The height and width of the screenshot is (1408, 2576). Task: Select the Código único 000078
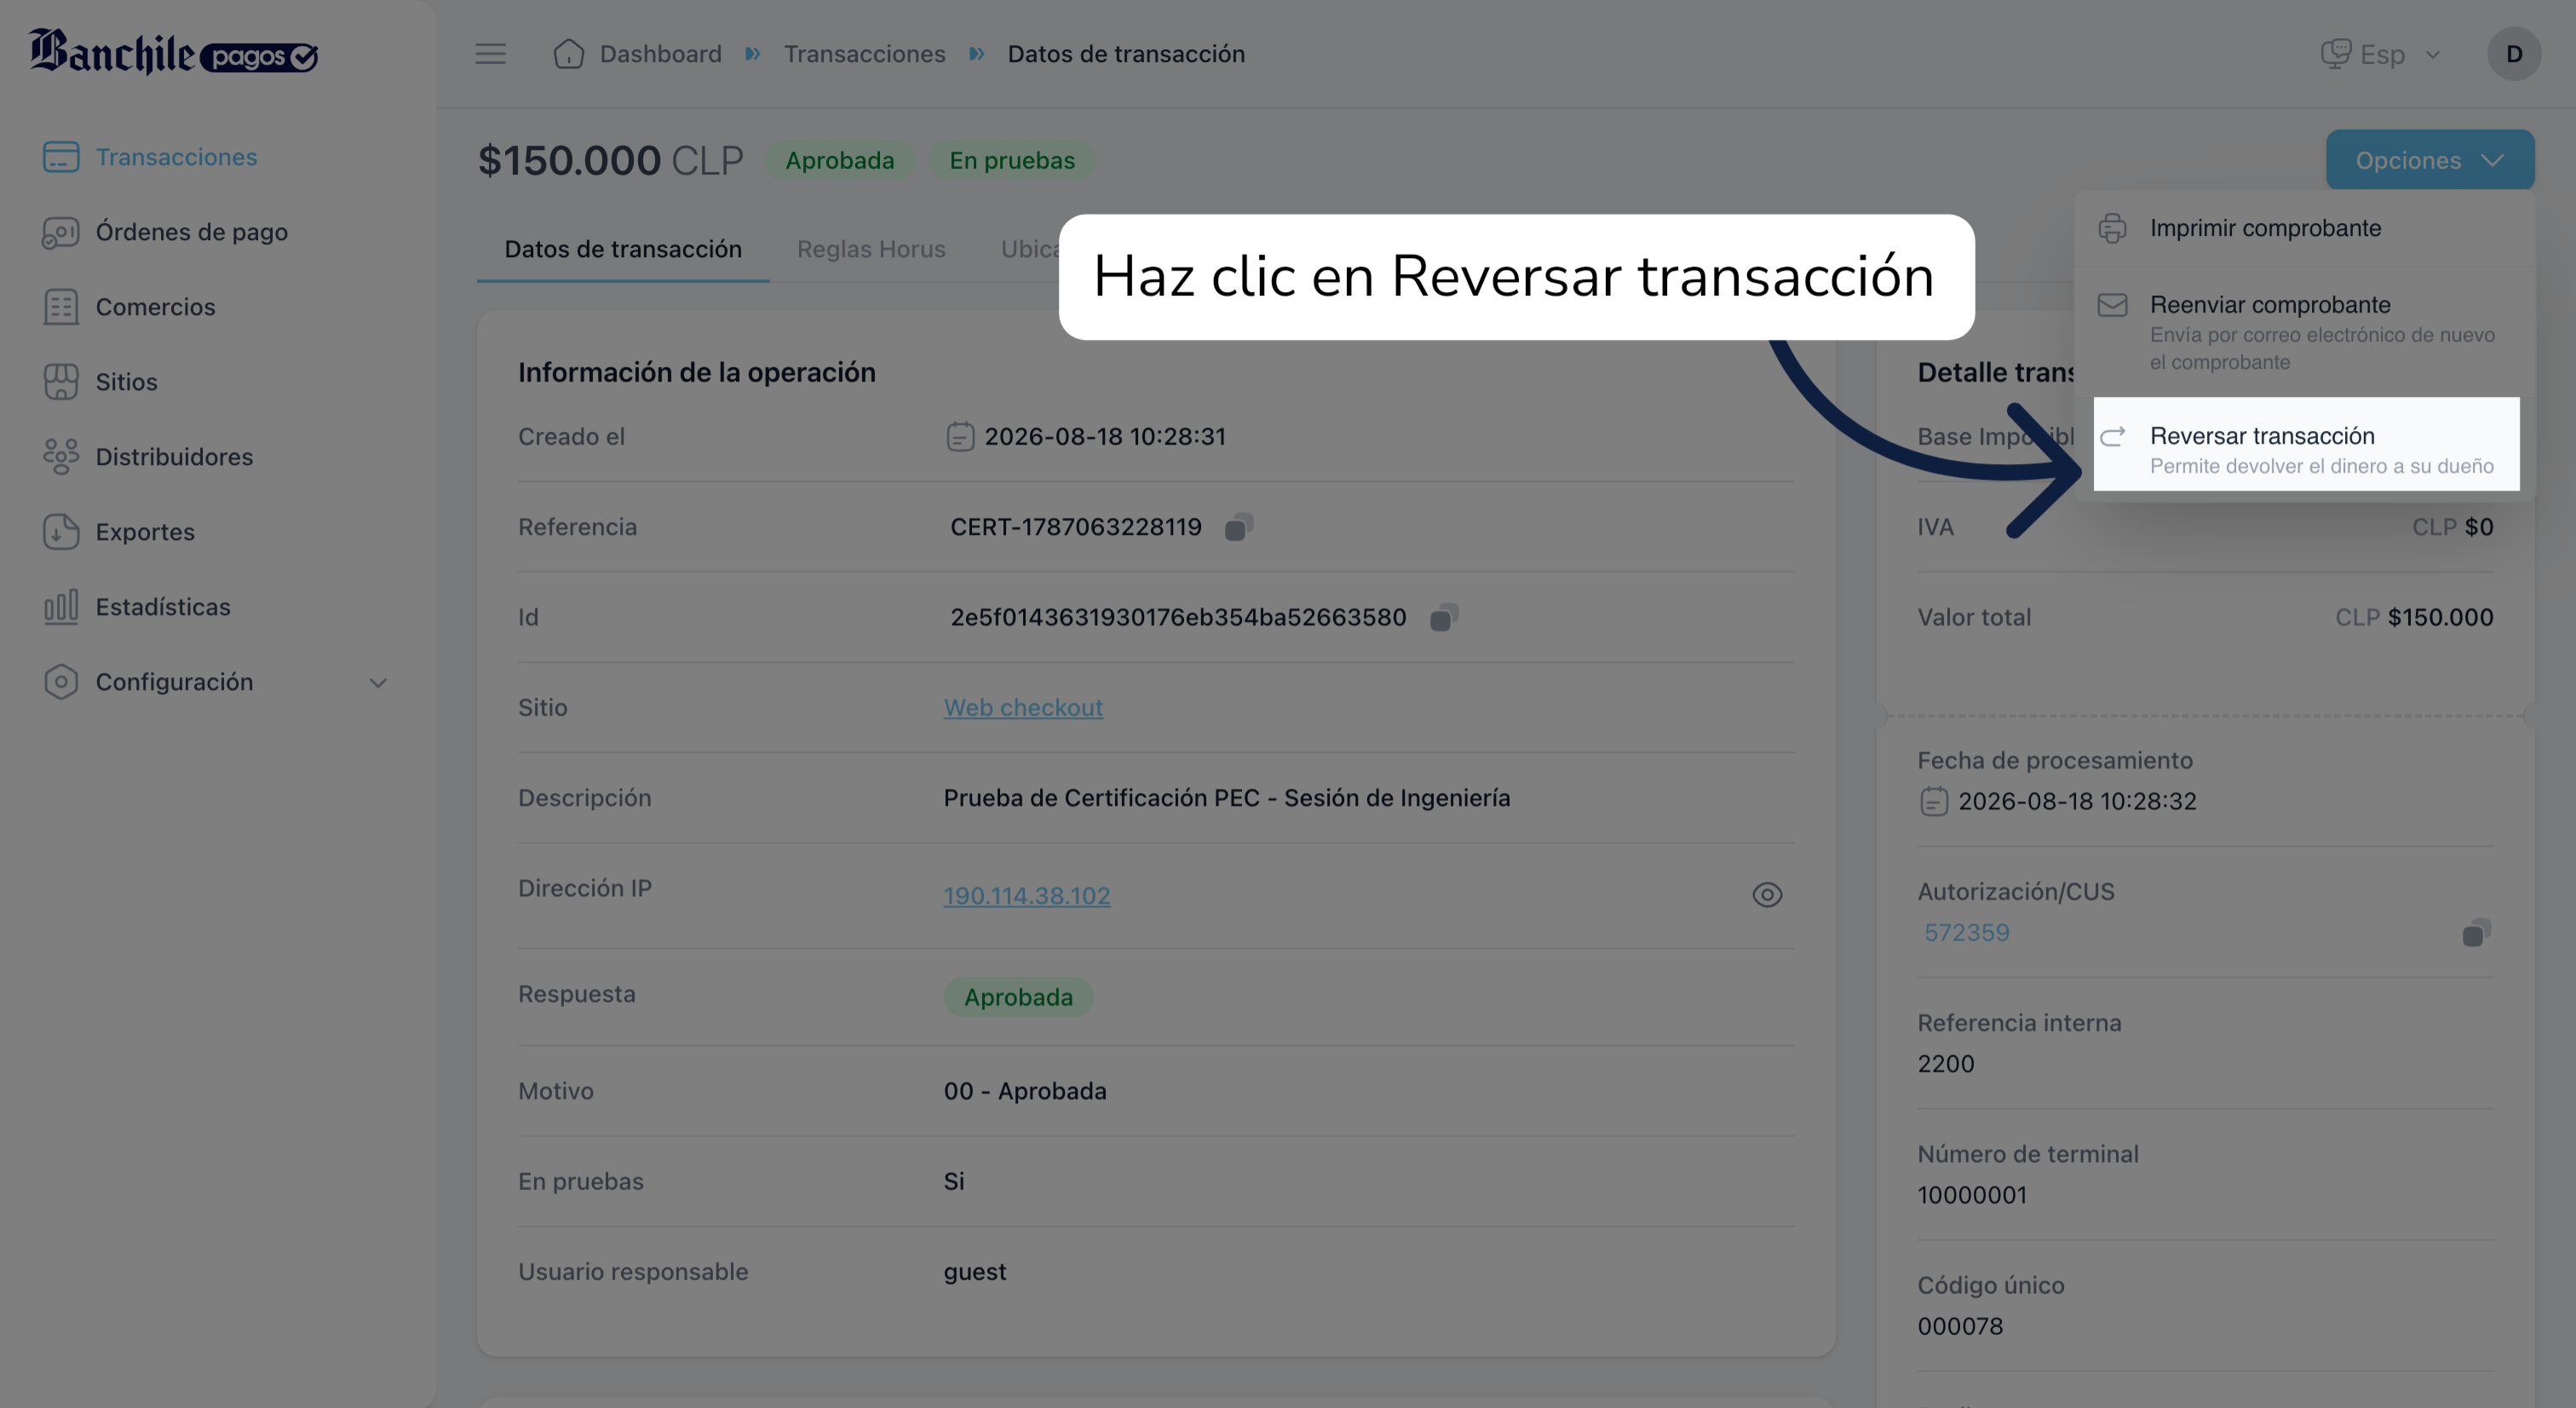tap(1960, 1326)
